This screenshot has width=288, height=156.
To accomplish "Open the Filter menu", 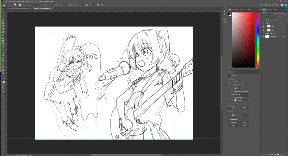I will (x=32, y=1).
